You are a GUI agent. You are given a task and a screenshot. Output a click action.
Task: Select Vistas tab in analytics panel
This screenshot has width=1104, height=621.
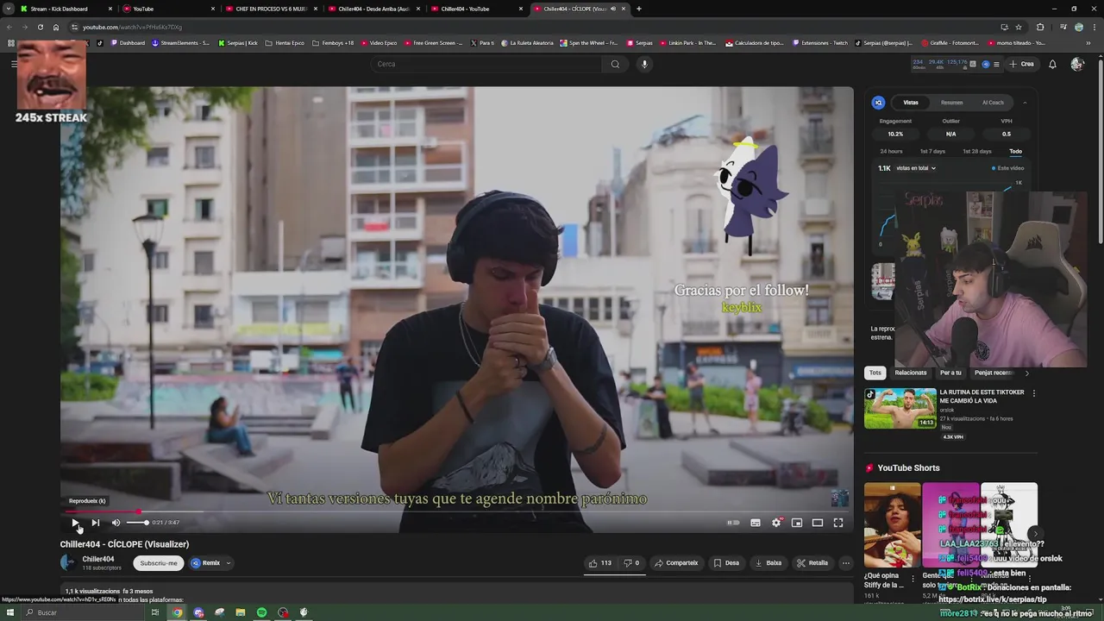click(x=911, y=103)
